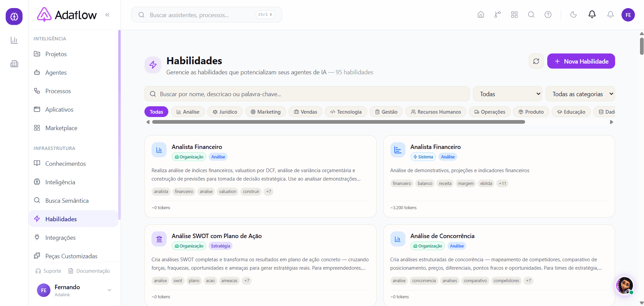The height and width of the screenshot is (306, 644).
Task: Open Processos in sidebar
Action: pyautogui.click(x=73, y=91)
